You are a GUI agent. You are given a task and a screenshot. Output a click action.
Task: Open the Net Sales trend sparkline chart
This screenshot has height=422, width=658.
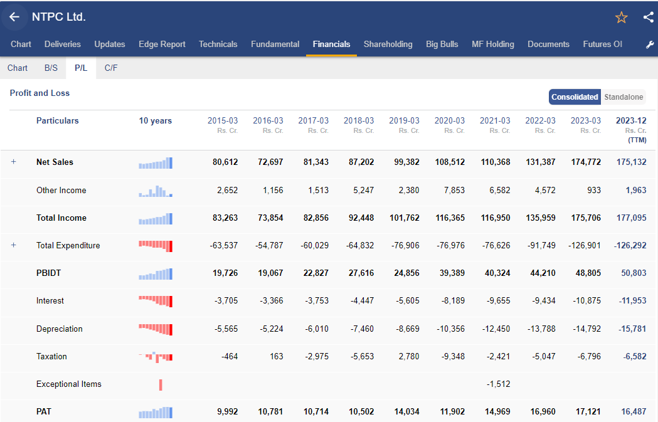156,163
